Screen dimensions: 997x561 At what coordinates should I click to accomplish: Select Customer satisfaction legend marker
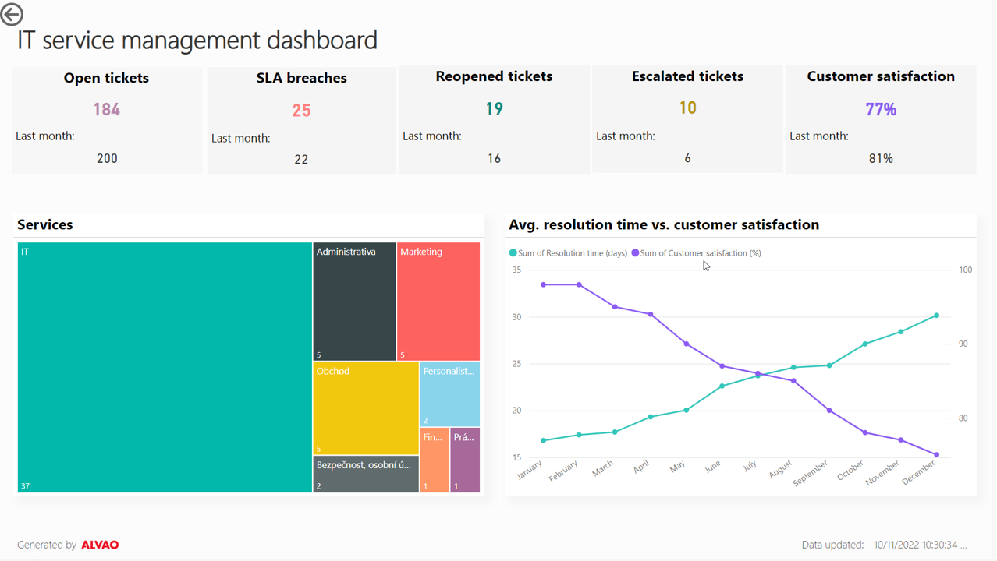635,253
